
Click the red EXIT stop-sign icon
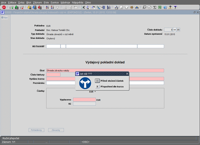coord(4,7)
